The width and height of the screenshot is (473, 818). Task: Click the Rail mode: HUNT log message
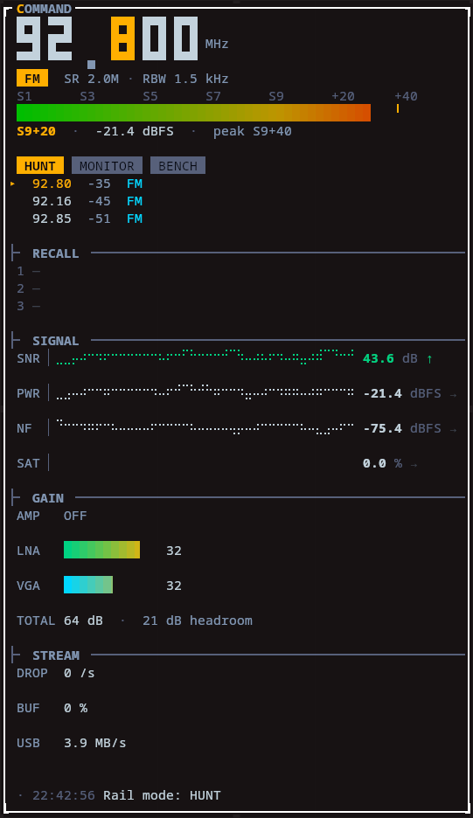162,795
